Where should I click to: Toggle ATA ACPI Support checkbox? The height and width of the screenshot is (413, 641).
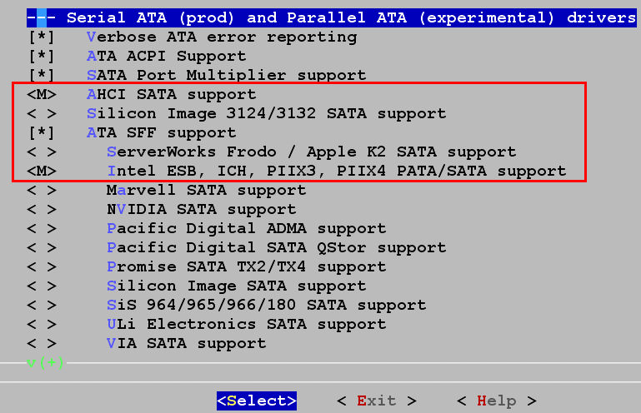coord(42,57)
